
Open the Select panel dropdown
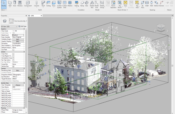point(4,10)
